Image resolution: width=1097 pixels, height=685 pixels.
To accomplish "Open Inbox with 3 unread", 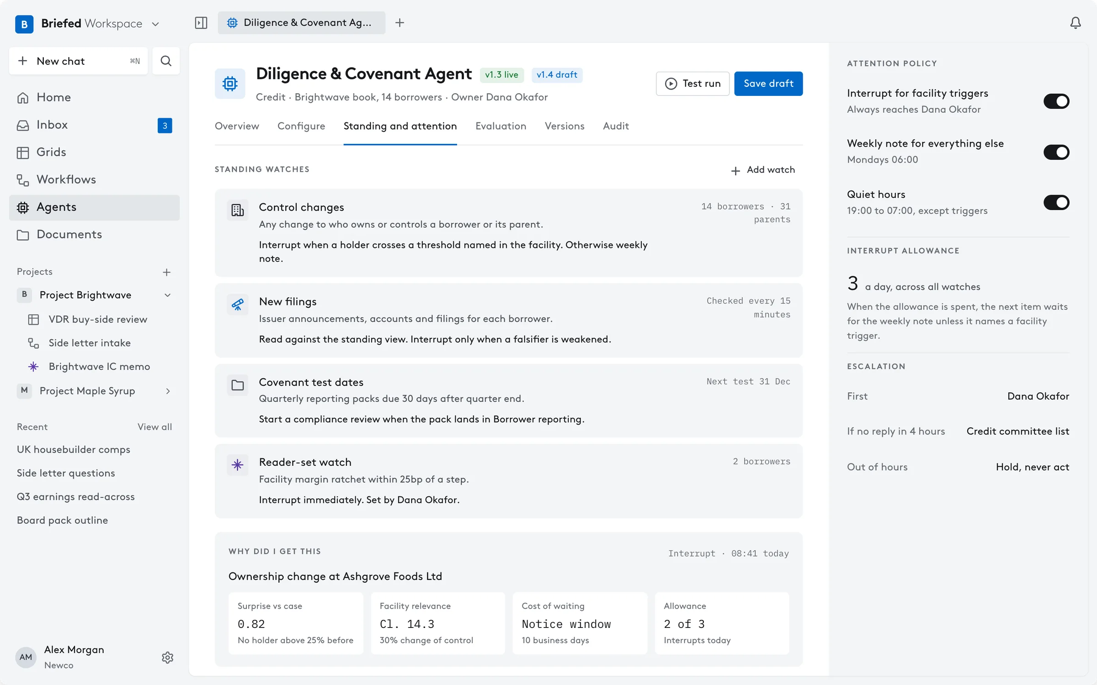I will click(x=94, y=125).
